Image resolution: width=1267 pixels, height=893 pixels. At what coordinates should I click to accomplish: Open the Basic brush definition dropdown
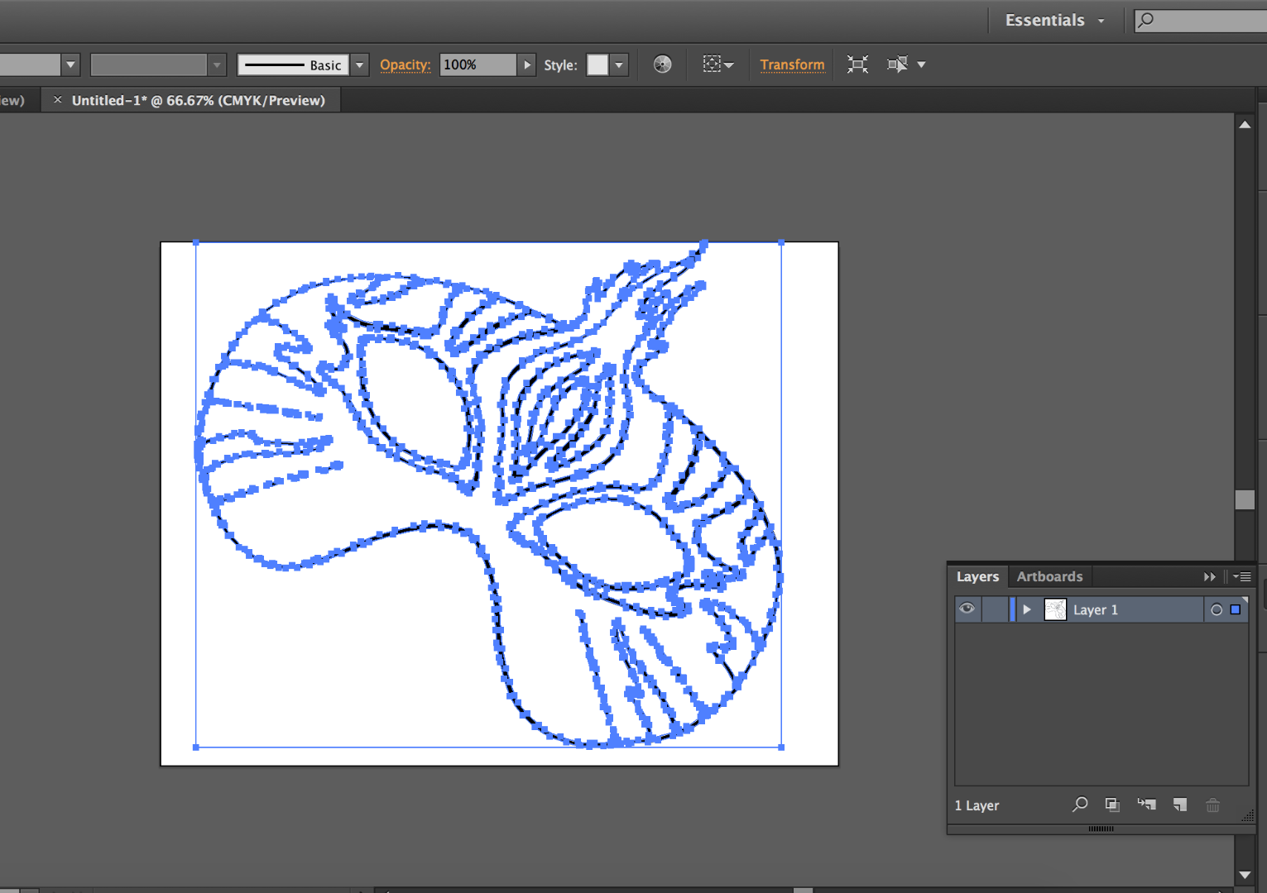point(359,64)
